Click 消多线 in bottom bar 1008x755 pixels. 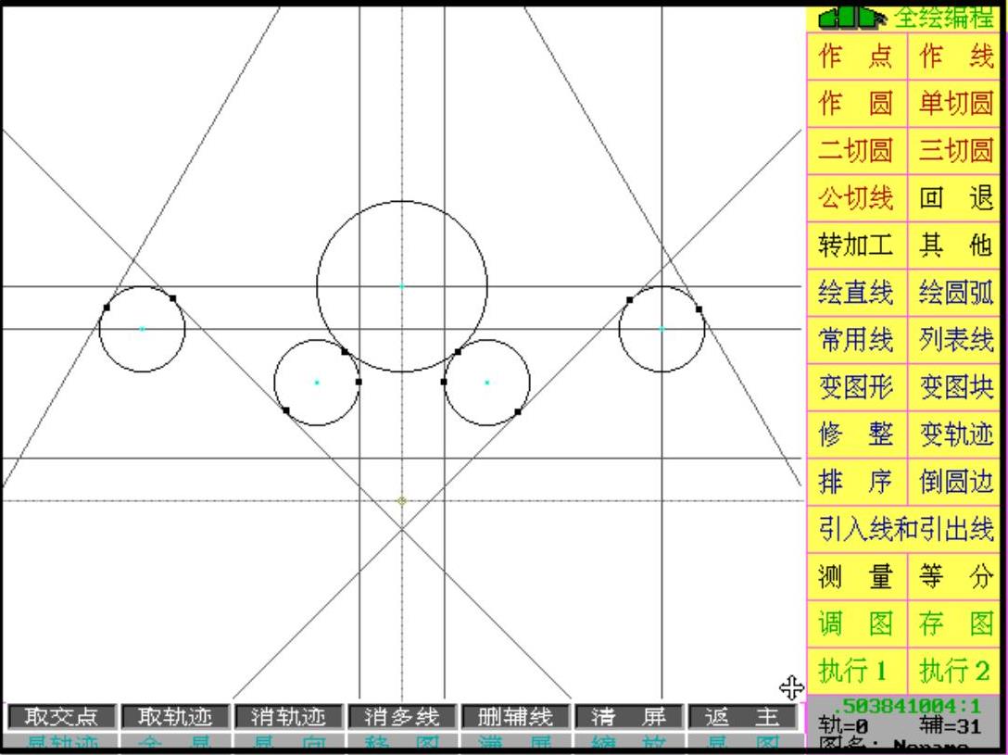click(x=402, y=716)
